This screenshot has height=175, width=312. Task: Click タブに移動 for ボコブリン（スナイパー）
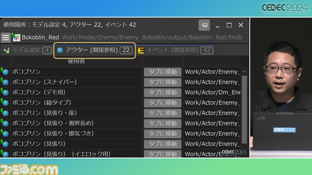coord(162,82)
